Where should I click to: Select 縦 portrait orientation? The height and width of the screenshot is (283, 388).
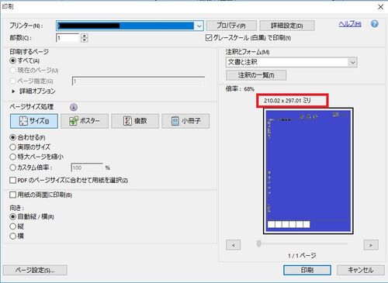(x=12, y=226)
